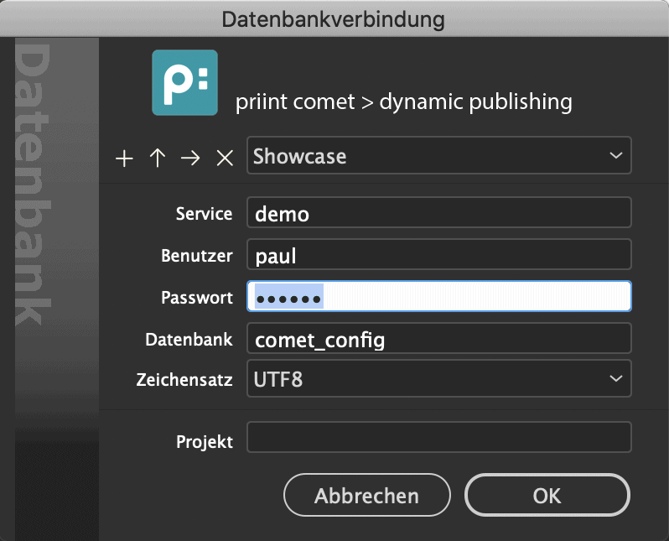Click the teal priint logo

[184, 82]
